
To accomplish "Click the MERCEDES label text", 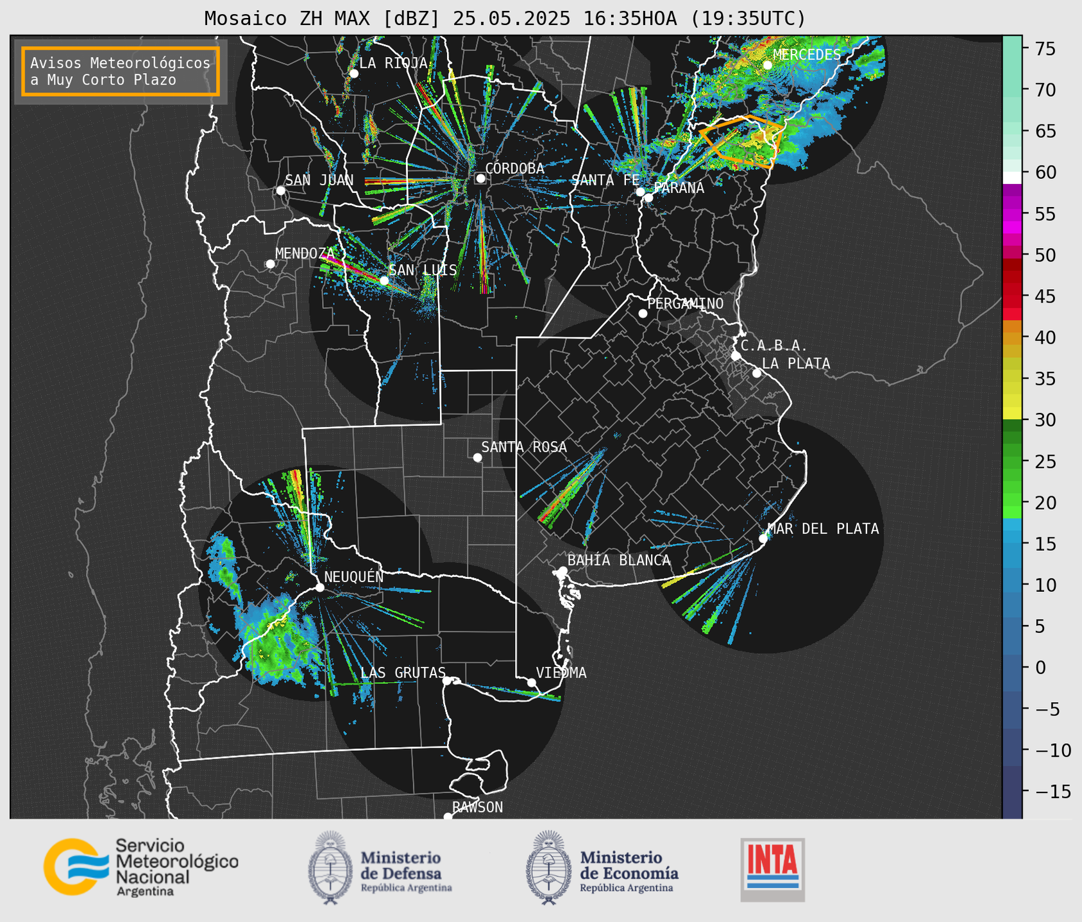I will (806, 54).
